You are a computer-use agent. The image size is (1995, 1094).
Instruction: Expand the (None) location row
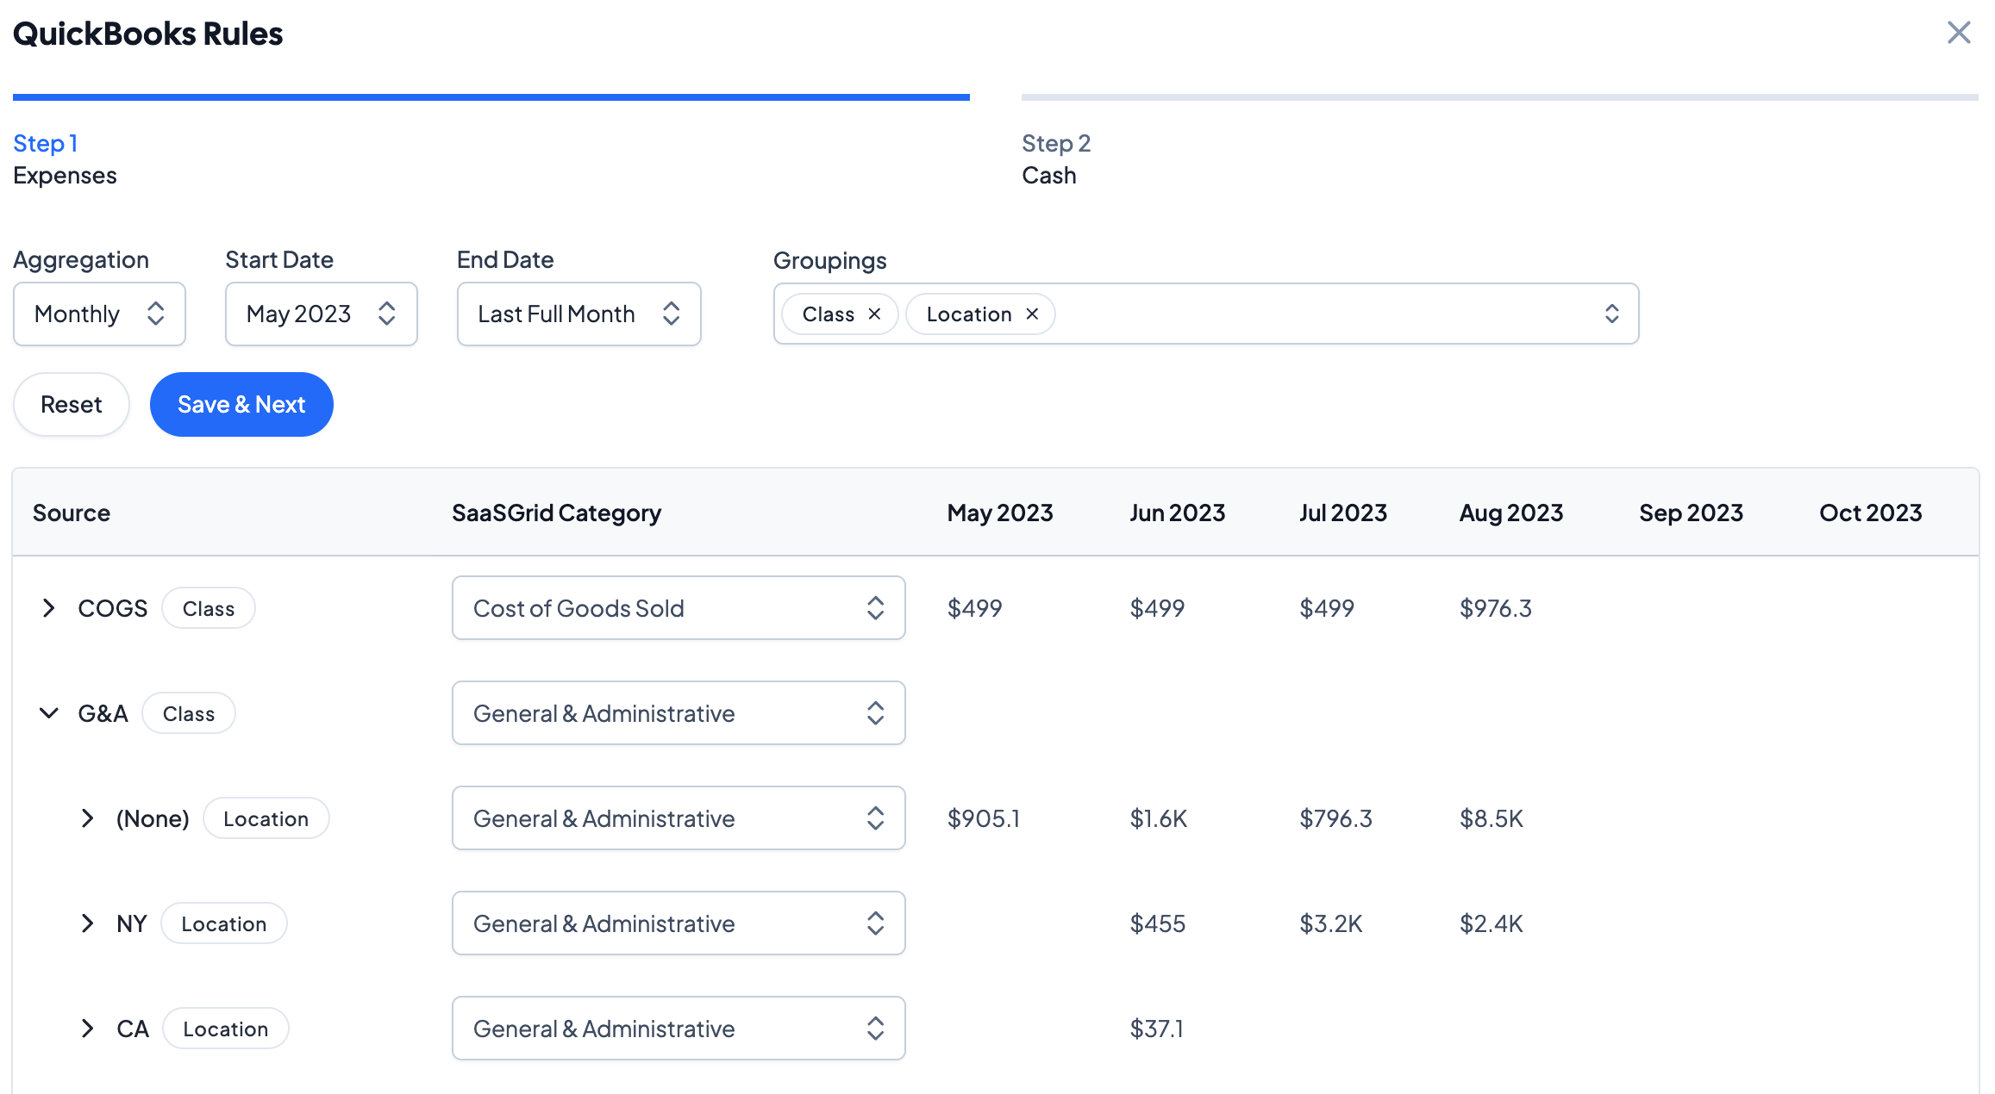pyautogui.click(x=87, y=818)
